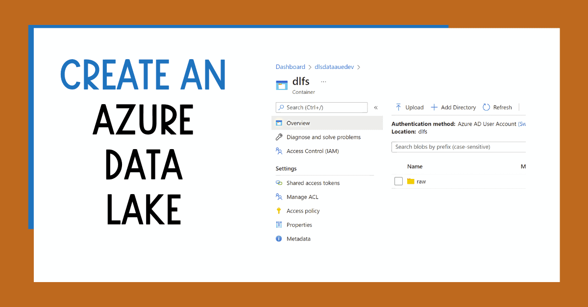Click the 'Container' subtitle text

pos(304,92)
